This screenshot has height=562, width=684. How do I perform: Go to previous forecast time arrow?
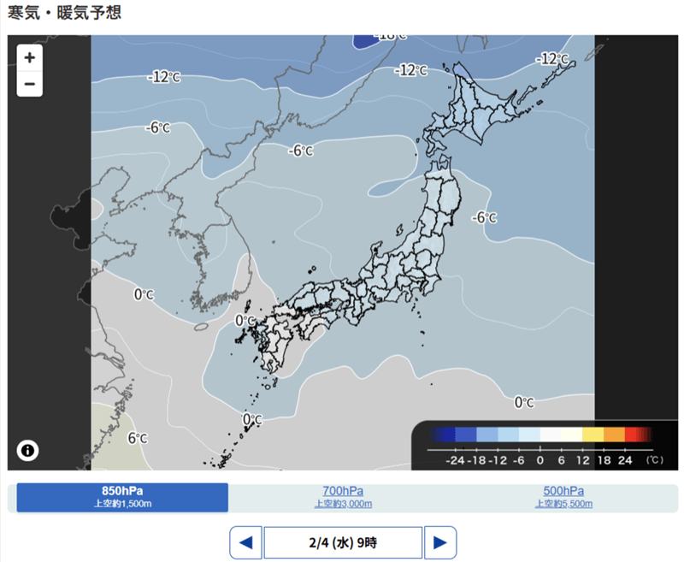pos(245,542)
